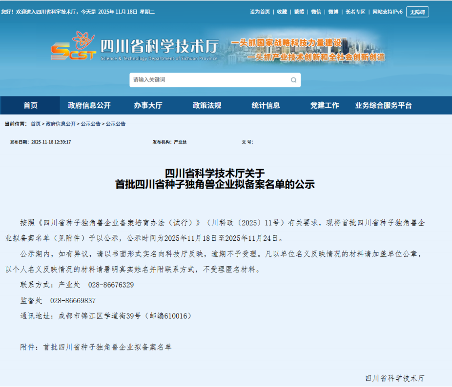Open 统计信息 from the navigation bar

[x=266, y=105]
